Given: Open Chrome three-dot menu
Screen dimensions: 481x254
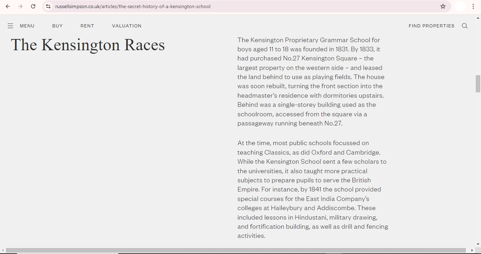Looking at the screenshot, I should click(473, 6).
